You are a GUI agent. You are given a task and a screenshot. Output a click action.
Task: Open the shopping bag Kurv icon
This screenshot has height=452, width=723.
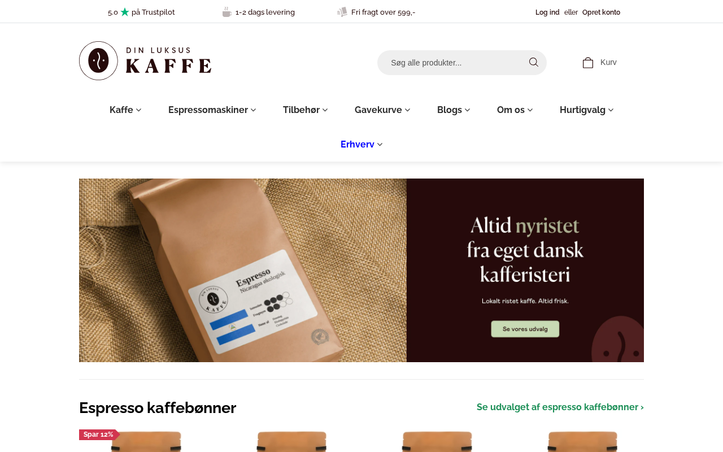coord(587,63)
